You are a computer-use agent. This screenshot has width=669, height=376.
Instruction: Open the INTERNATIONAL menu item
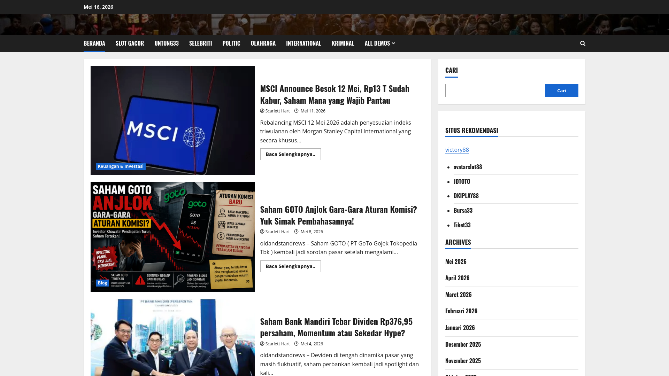click(x=303, y=44)
